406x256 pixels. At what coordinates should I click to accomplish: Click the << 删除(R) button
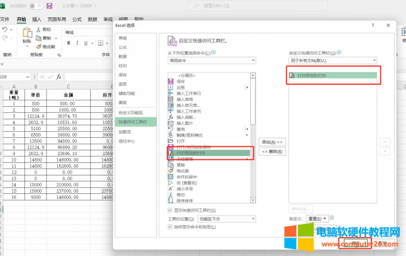click(x=272, y=152)
